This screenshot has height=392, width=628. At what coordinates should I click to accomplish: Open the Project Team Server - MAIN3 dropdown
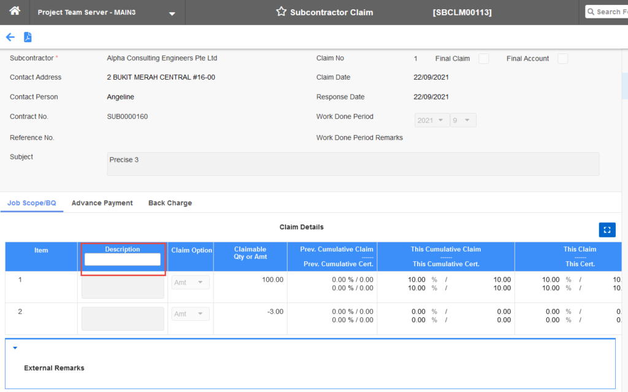click(x=172, y=12)
